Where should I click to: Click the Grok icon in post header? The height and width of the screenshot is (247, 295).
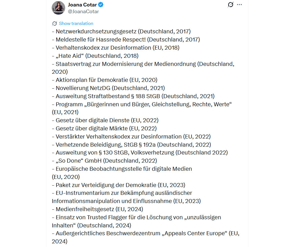coord(230,5)
